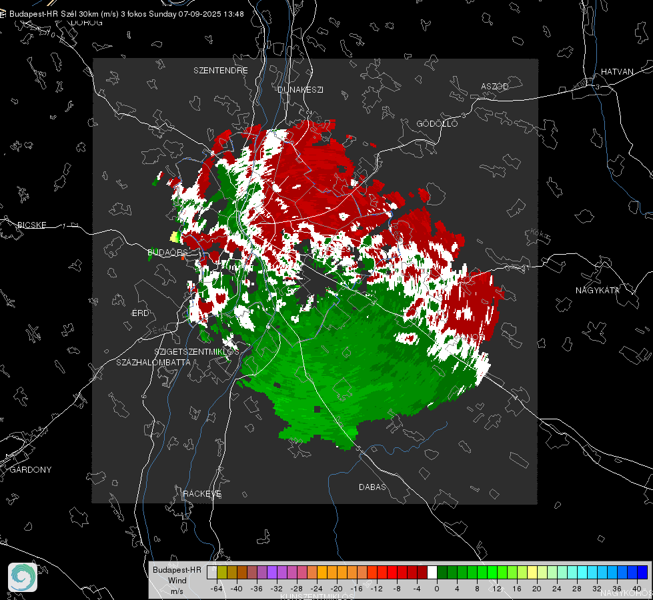Click the 28 legend scale value
Image resolution: width=653 pixels, height=600 pixels.
coord(577,589)
